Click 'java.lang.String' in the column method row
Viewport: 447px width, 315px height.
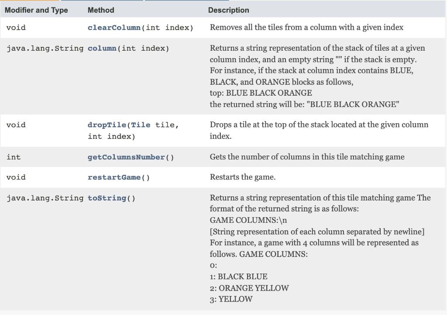(x=45, y=48)
